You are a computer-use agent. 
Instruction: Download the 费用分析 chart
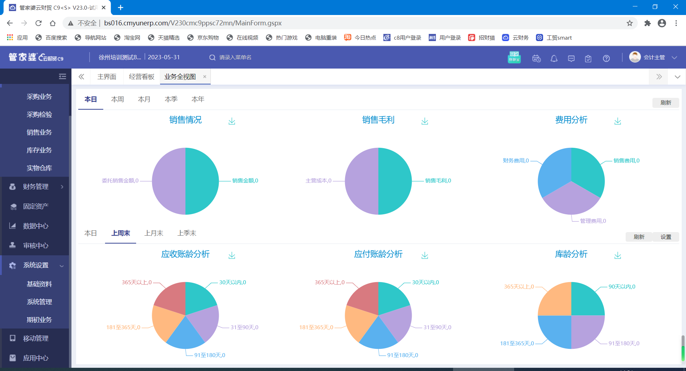[617, 121]
